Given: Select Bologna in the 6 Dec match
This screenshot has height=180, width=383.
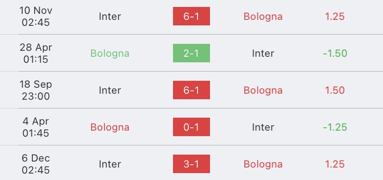Looking at the screenshot, I should (263, 164).
